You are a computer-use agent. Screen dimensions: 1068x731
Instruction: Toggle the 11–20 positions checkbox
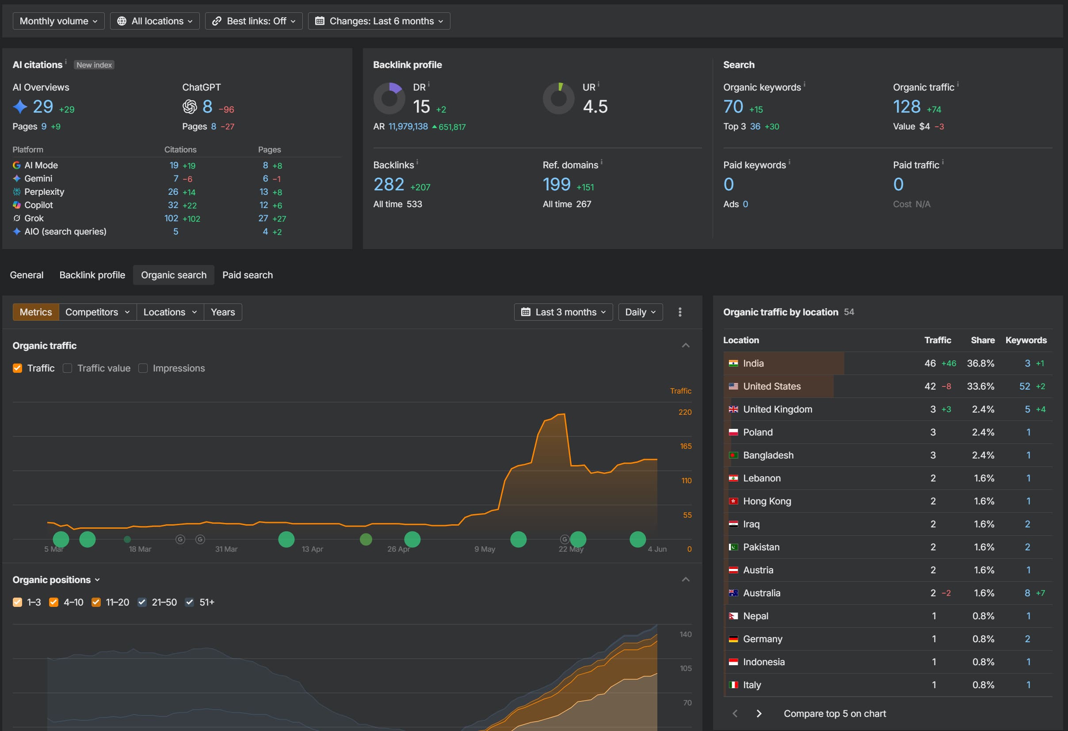(96, 602)
